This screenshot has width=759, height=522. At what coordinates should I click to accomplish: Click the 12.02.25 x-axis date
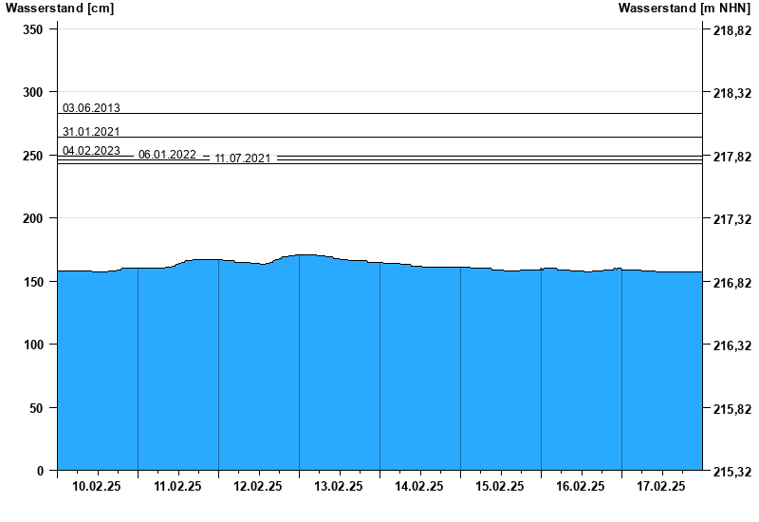(258, 486)
